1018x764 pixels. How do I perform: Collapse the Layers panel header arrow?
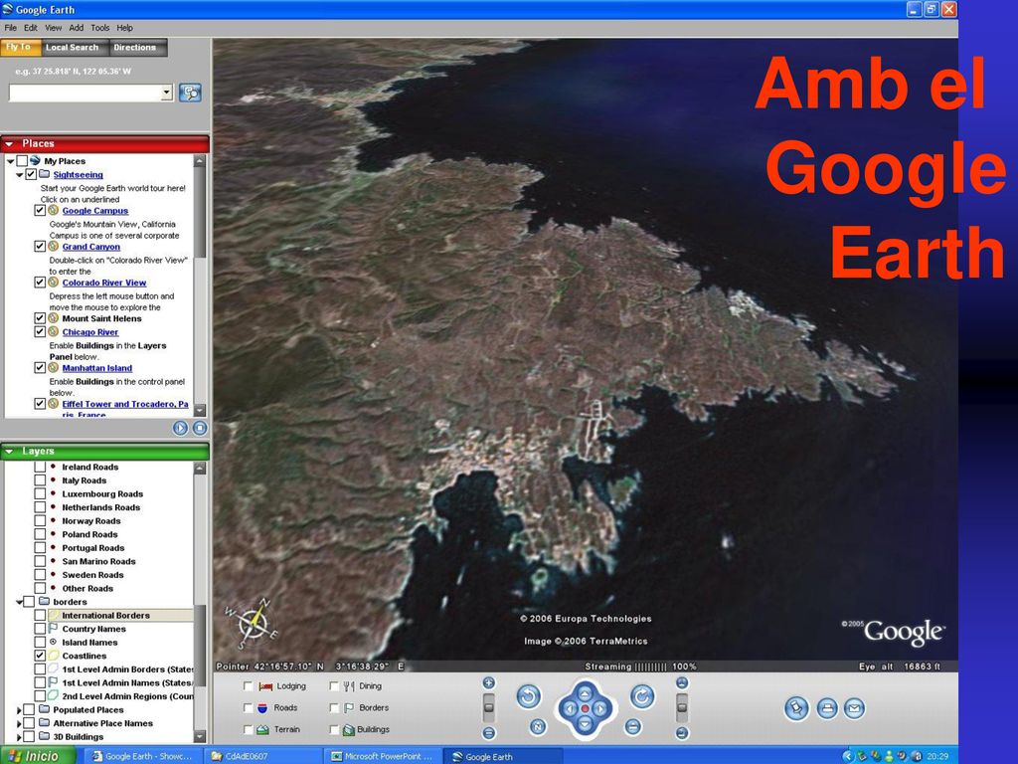(x=9, y=451)
